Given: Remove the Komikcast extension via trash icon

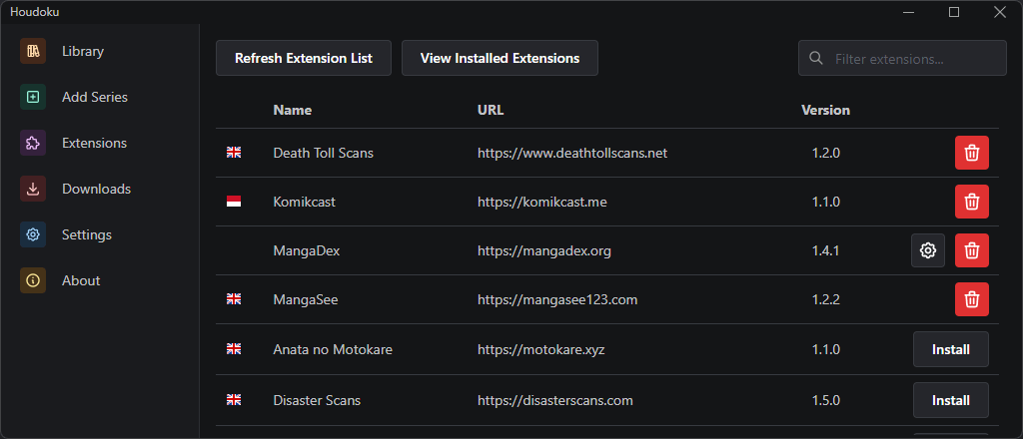Looking at the screenshot, I should 971,202.
